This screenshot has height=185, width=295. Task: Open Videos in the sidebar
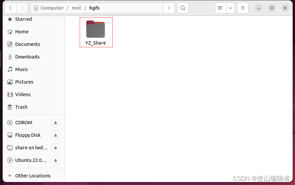pyautogui.click(x=34, y=94)
